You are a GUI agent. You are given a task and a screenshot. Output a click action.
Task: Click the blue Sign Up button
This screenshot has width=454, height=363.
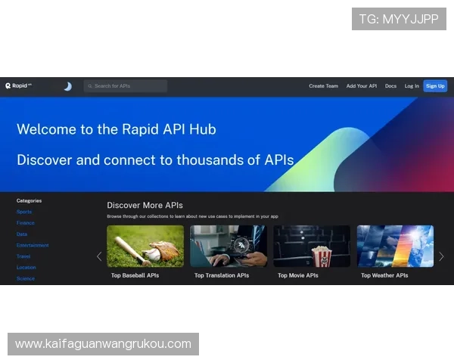click(435, 86)
